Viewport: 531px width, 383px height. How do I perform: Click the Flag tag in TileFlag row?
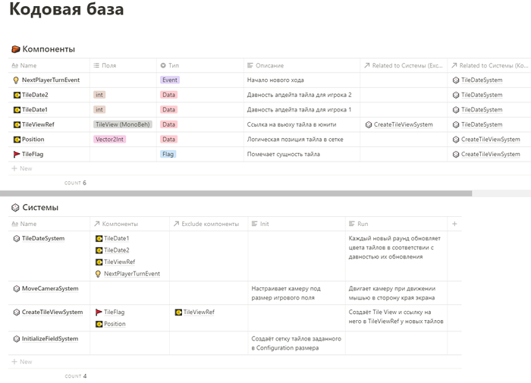pyautogui.click(x=168, y=154)
